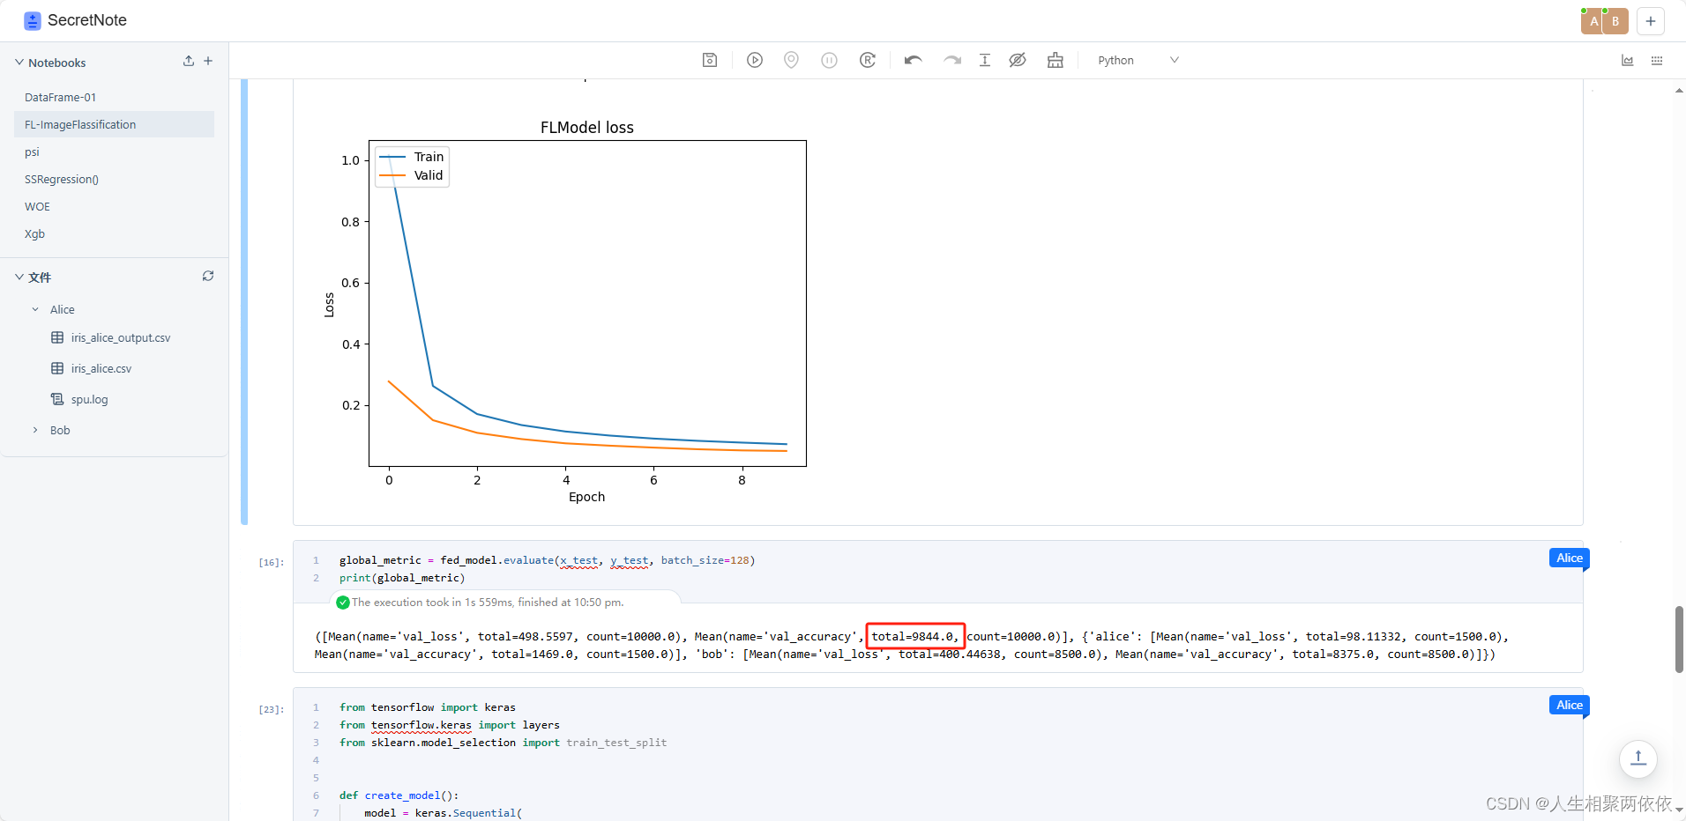The width and height of the screenshot is (1686, 821).
Task: Click the vertical scrollbar thumb
Action: (x=1679, y=640)
